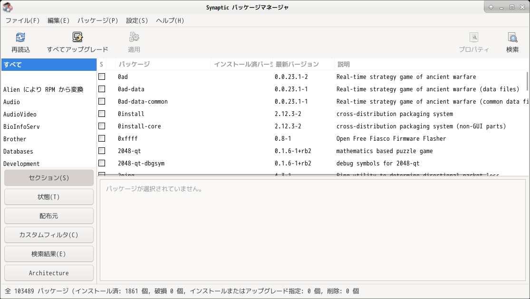Screen dimensions: 530x299
Task: Select package name 0ad-data-common
Action: [x=143, y=101]
